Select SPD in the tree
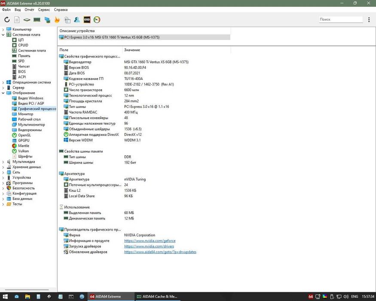The image size is (376, 301). [21, 61]
